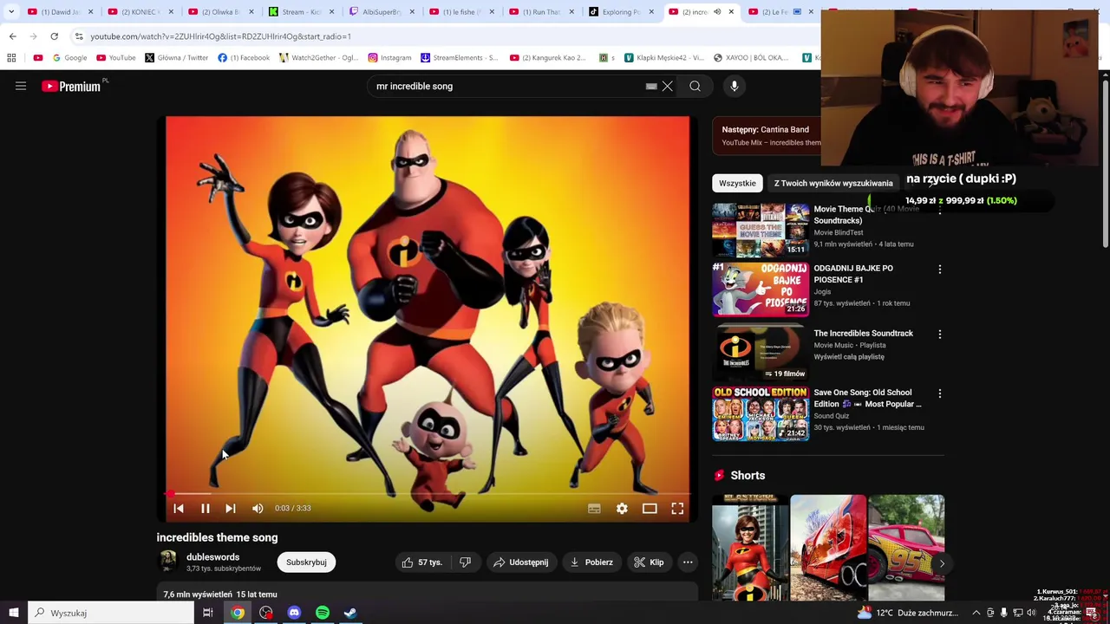Open dubleswords channel name link
The height and width of the screenshot is (624, 1110).
tap(212, 557)
